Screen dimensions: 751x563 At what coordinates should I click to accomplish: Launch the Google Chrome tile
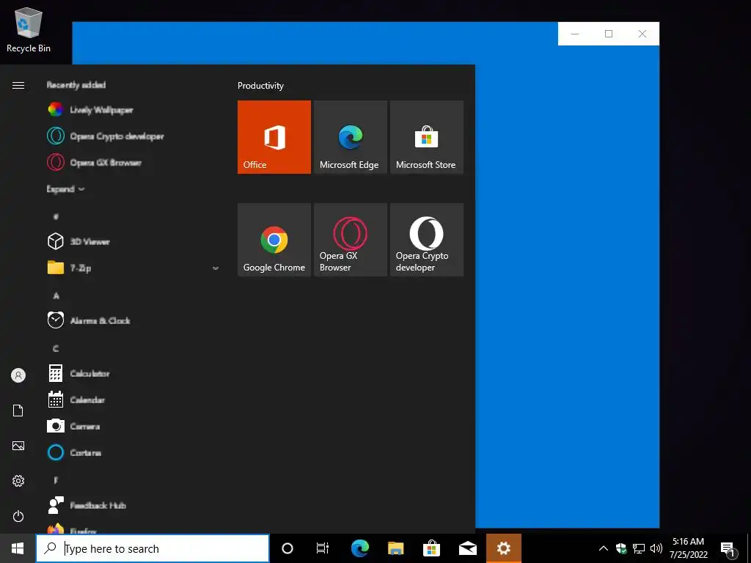tap(274, 240)
